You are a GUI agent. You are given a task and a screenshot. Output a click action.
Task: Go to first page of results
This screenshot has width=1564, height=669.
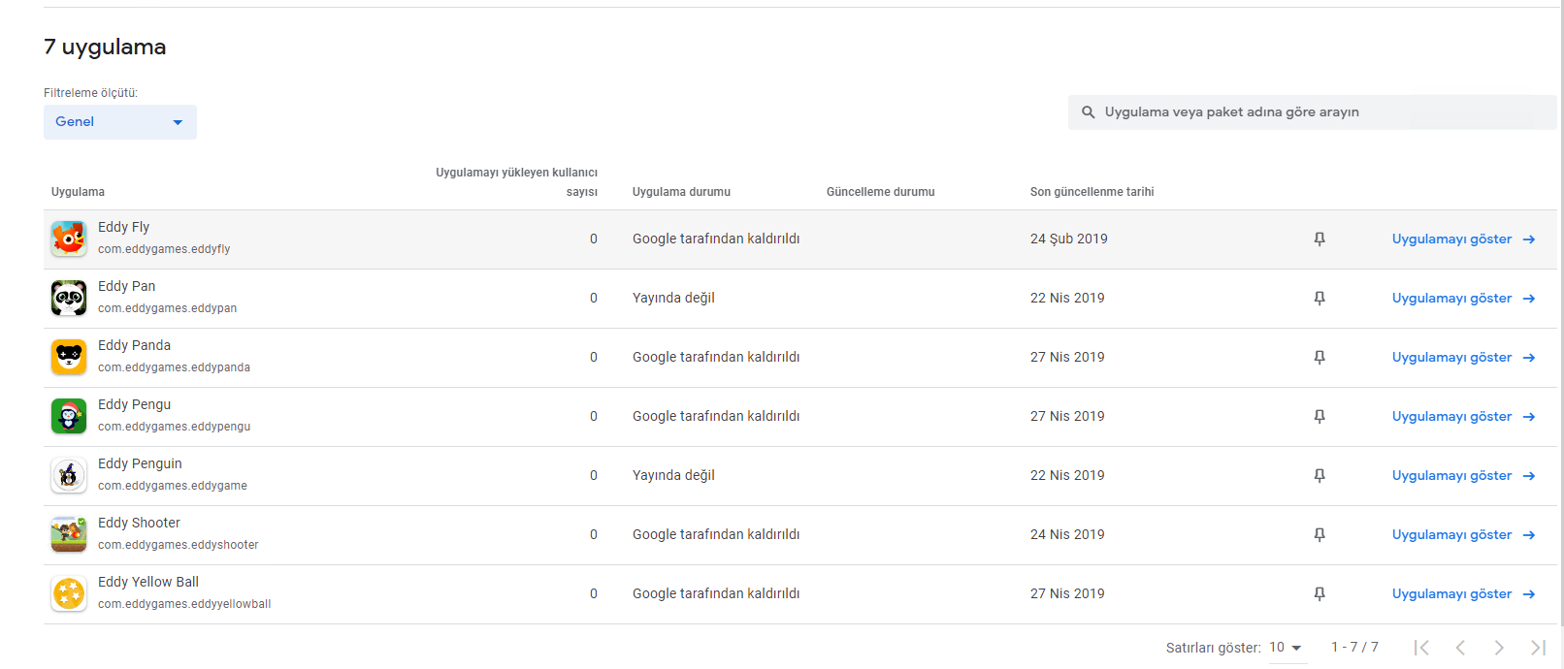(1421, 648)
